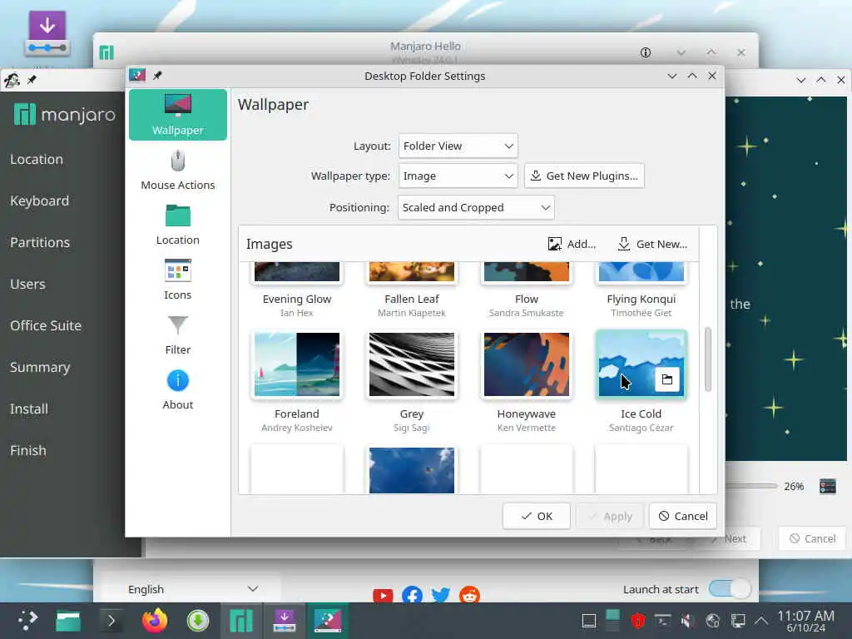852x639 pixels.
Task: Confirm with the OK button
Action: click(537, 516)
